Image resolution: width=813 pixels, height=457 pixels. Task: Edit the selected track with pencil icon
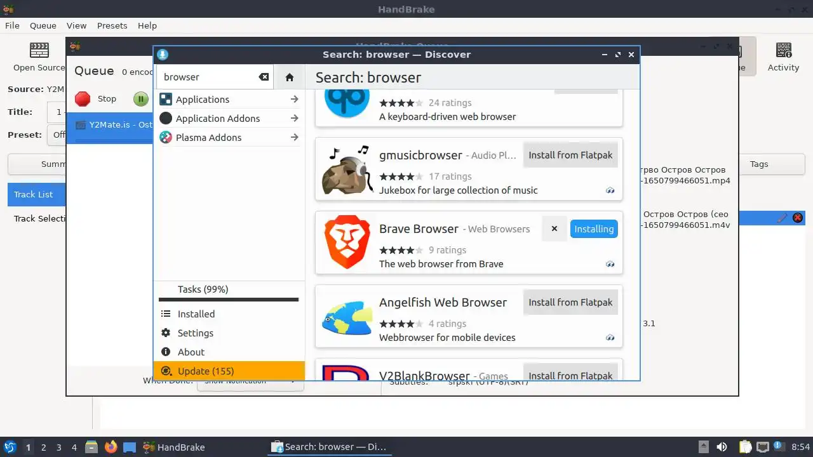[x=782, y=218]
